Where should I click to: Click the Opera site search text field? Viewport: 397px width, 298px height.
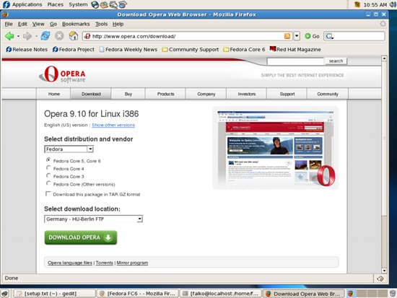(x=295, y=61)
